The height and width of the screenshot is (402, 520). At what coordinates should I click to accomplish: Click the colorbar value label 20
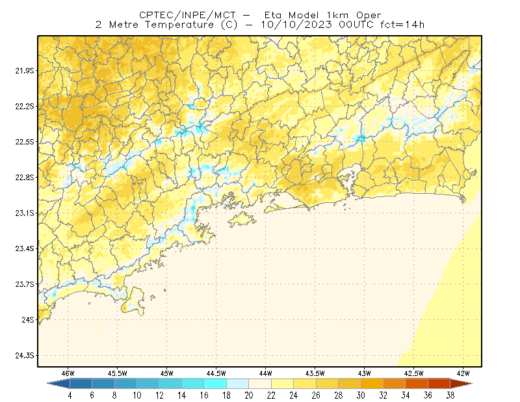tap(249, 395)
